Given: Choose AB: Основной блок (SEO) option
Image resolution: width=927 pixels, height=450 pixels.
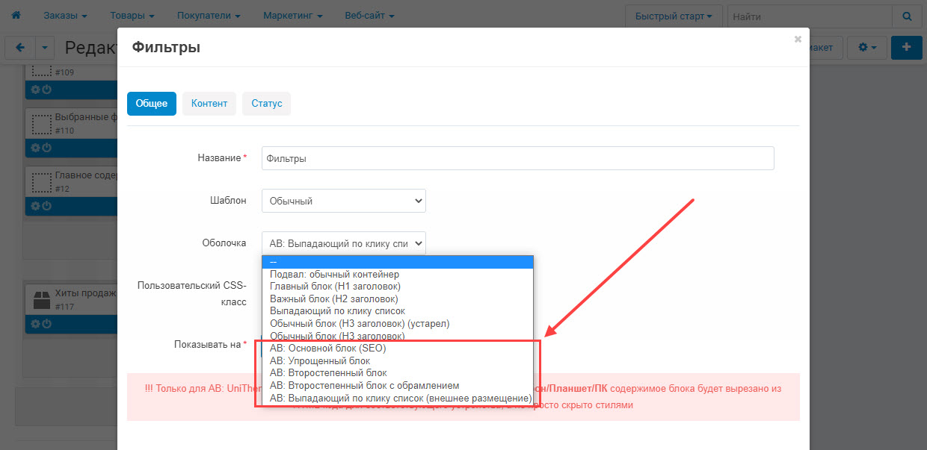Looking at the screenshot, I should tap(327, 349).
